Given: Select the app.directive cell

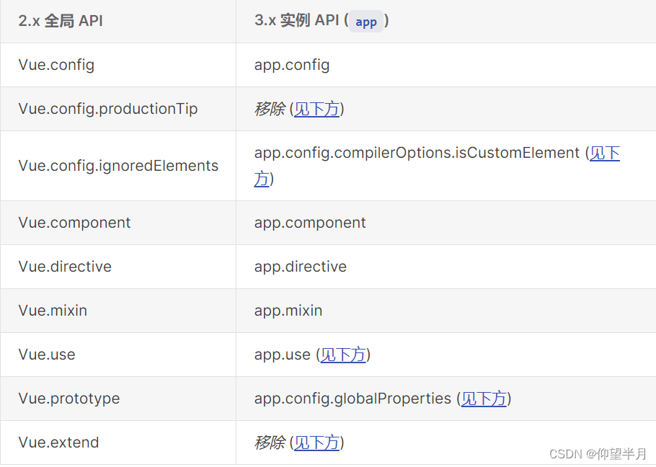Looking at the screenshot, I should [301, 267].
